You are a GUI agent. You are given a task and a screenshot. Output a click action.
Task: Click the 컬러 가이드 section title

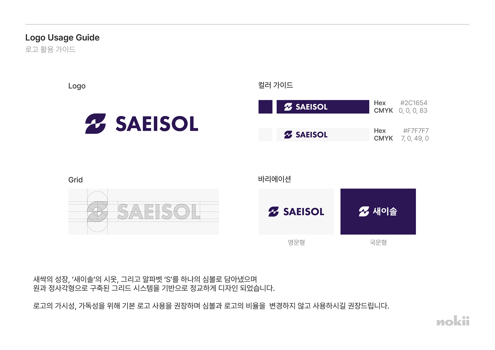pyautogui.click(x=276, y=85)
